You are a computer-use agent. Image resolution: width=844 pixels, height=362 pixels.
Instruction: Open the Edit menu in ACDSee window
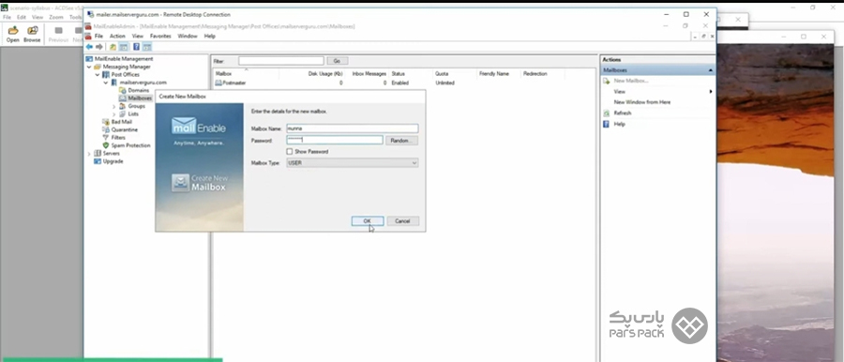(21, 17)
